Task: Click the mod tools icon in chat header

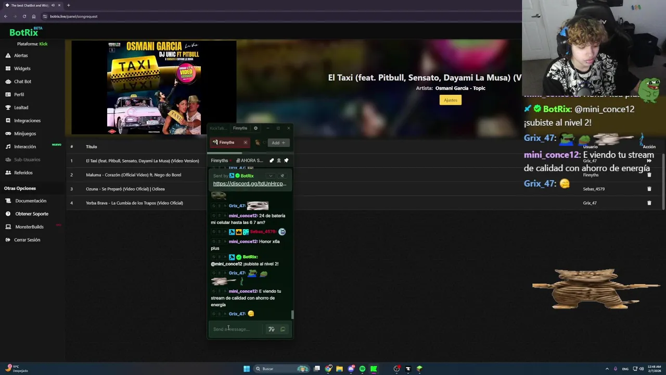Action: [271, 160]
